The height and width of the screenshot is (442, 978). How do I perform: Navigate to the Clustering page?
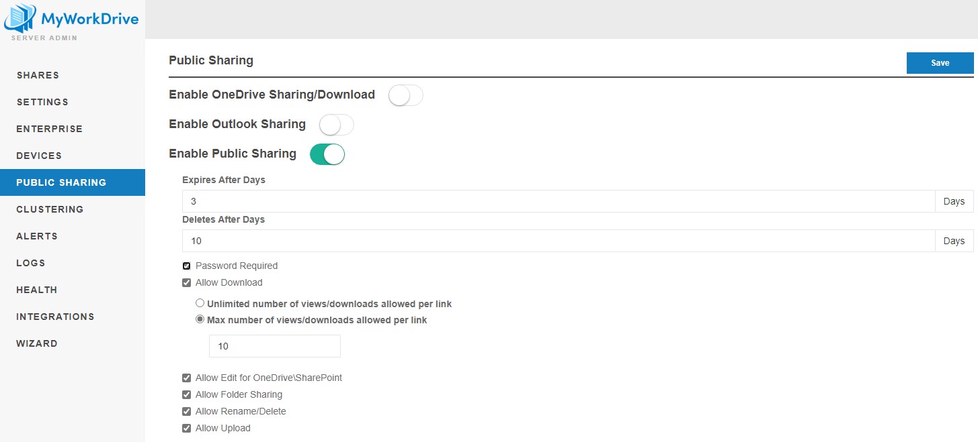point(50,209)
